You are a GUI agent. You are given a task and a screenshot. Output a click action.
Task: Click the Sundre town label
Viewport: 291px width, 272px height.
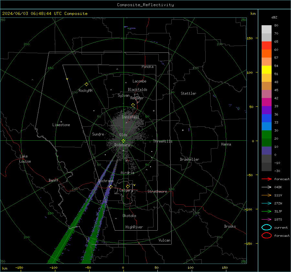(98, 134)
